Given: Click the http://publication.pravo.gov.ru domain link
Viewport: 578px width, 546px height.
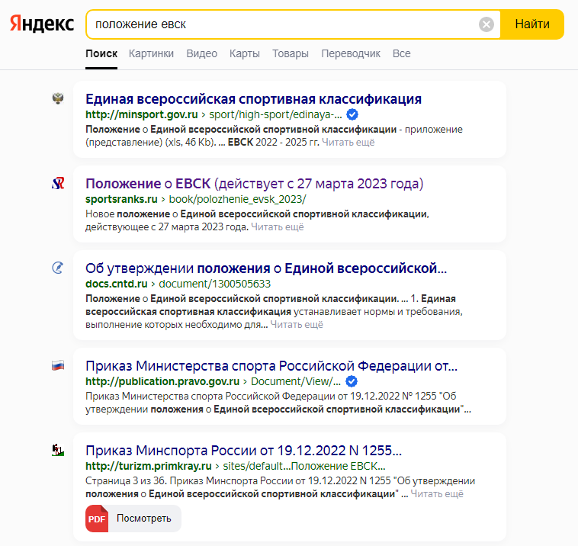Looking at the screenshot, I should tap(162, 381).
